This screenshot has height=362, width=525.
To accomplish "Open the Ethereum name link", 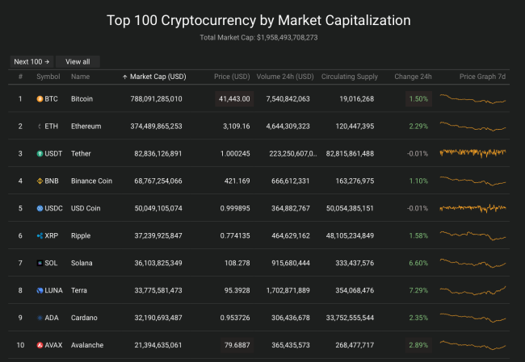I will point(86,127).
